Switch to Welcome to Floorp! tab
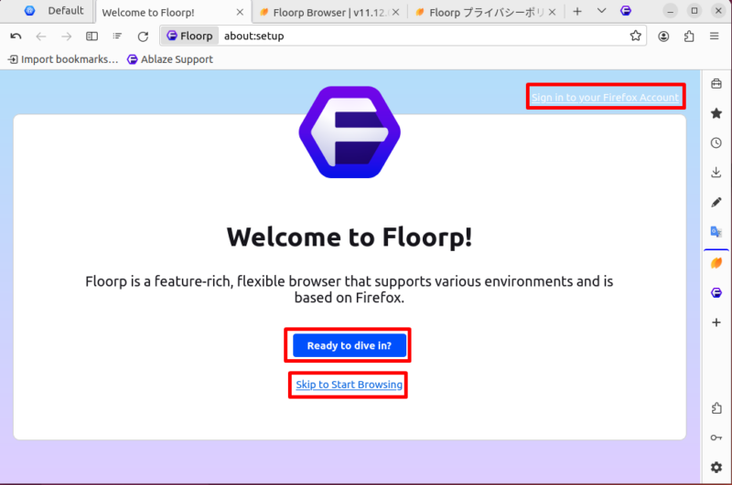Screen dimensions: 732x485 [171, 12]
